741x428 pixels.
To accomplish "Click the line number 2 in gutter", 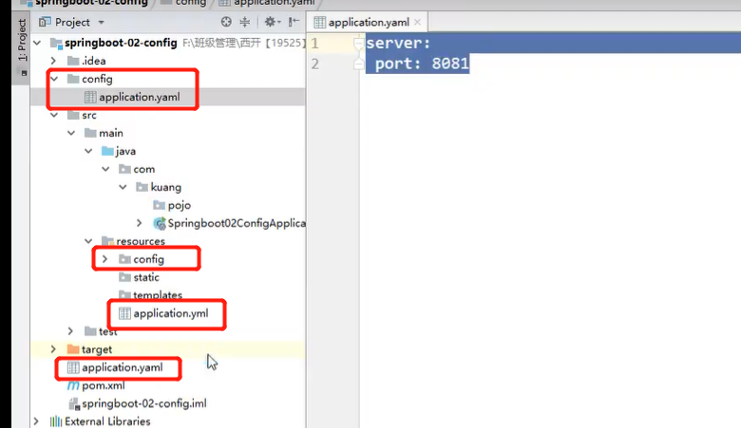I will 315,64.
